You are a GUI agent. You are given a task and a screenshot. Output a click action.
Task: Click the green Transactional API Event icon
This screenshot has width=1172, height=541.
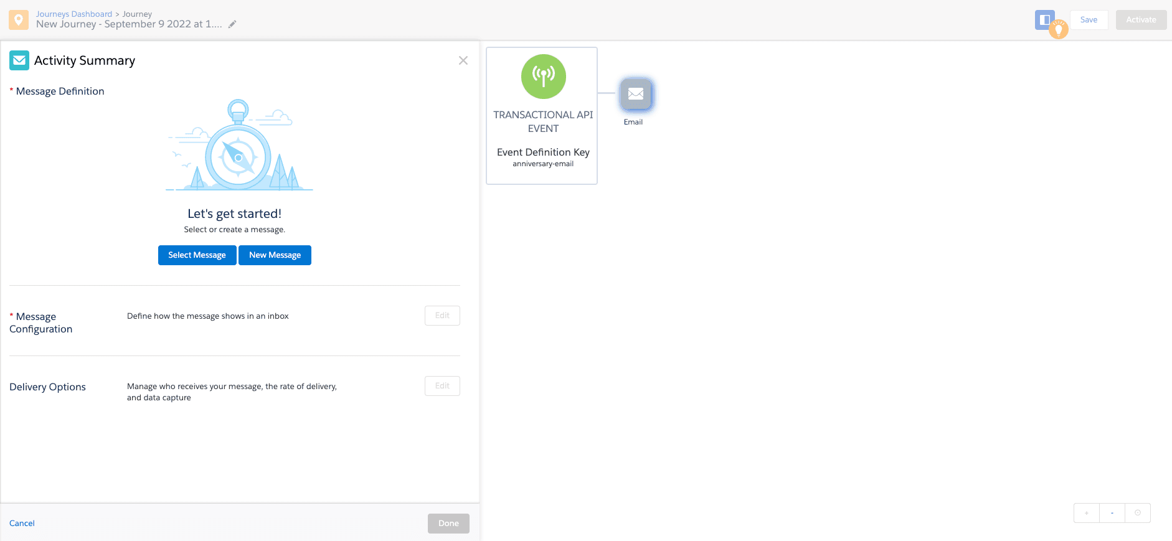pos(543,77)
